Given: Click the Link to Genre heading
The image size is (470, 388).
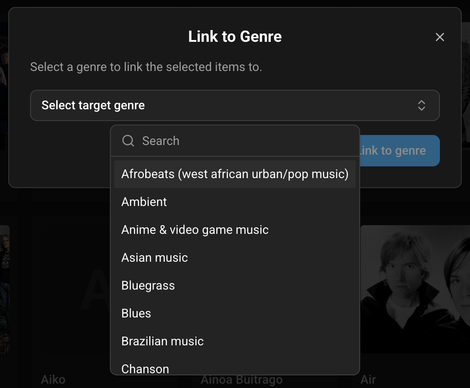Looking at the screenshot, I should [235, 37].
